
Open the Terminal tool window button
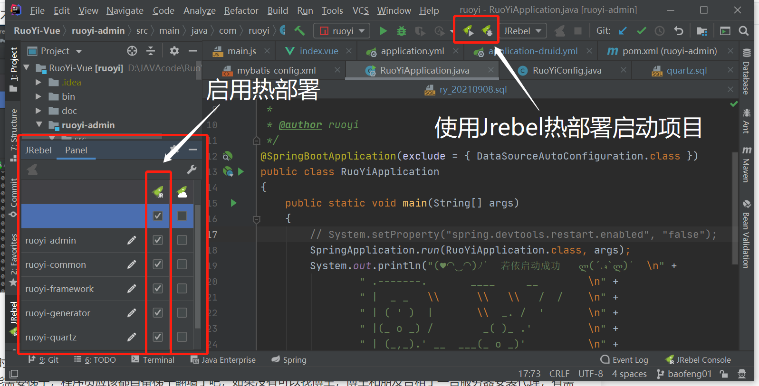(153, 360)
